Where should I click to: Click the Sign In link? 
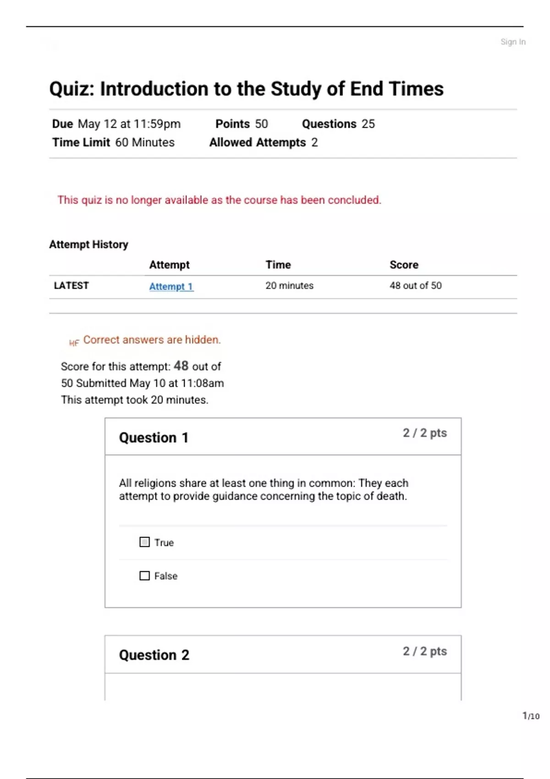click(512, 42)
